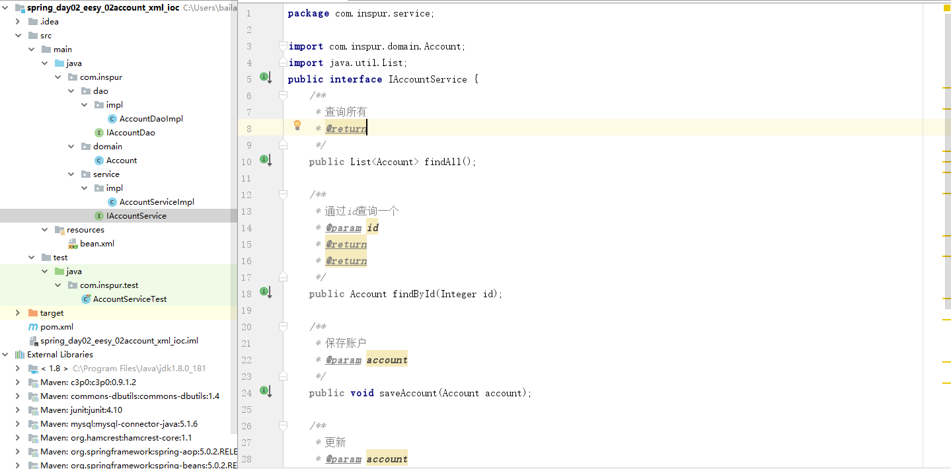
Task: Toggle Javadoc fold marker on line 6
Action: click(x=284, y=95)
